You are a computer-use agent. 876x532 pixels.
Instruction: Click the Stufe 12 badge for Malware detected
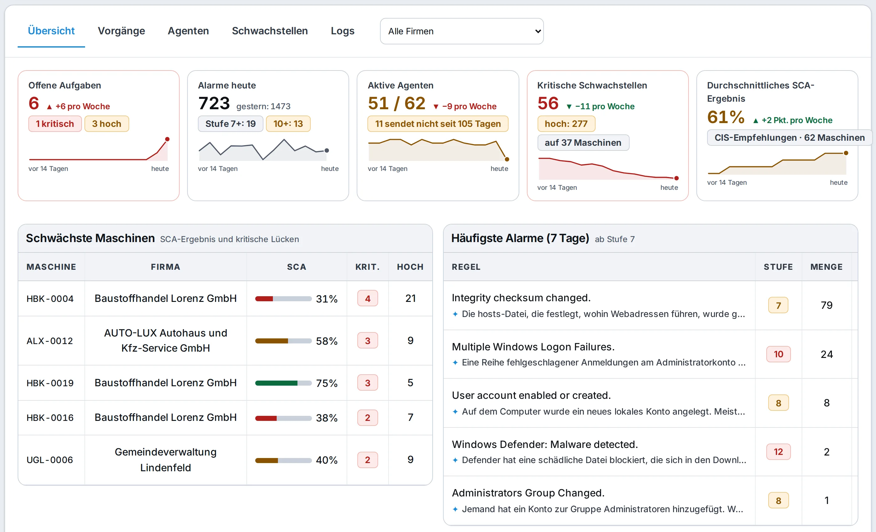click(x=779, y=452)
